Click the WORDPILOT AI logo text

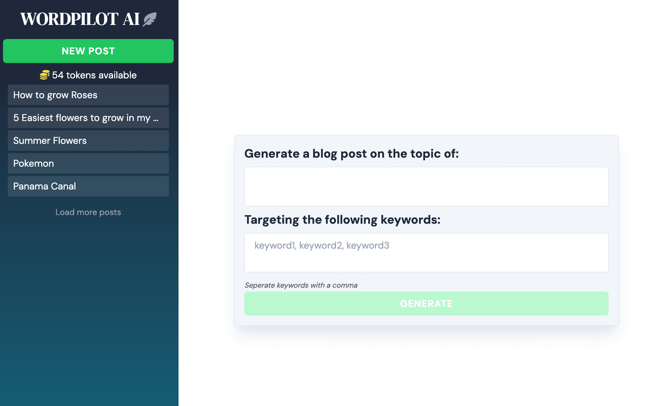click(x=80, y=19)
